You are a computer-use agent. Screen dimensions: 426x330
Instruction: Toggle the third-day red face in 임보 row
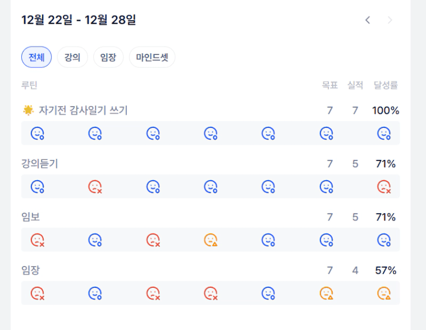(153, 240)
